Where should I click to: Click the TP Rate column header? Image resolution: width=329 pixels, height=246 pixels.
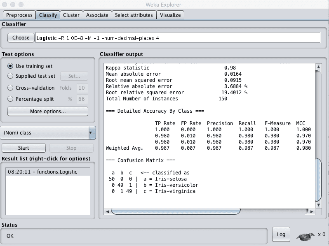pyautogui.click(x=165, y=123)
